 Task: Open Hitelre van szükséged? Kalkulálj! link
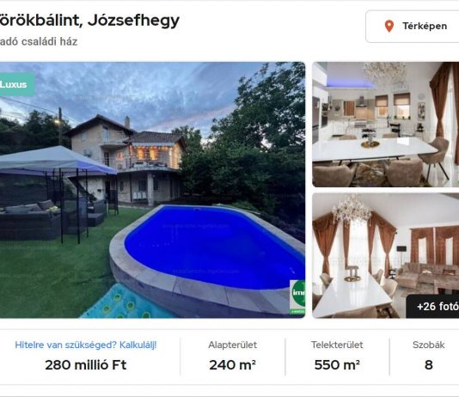point(86,345)
